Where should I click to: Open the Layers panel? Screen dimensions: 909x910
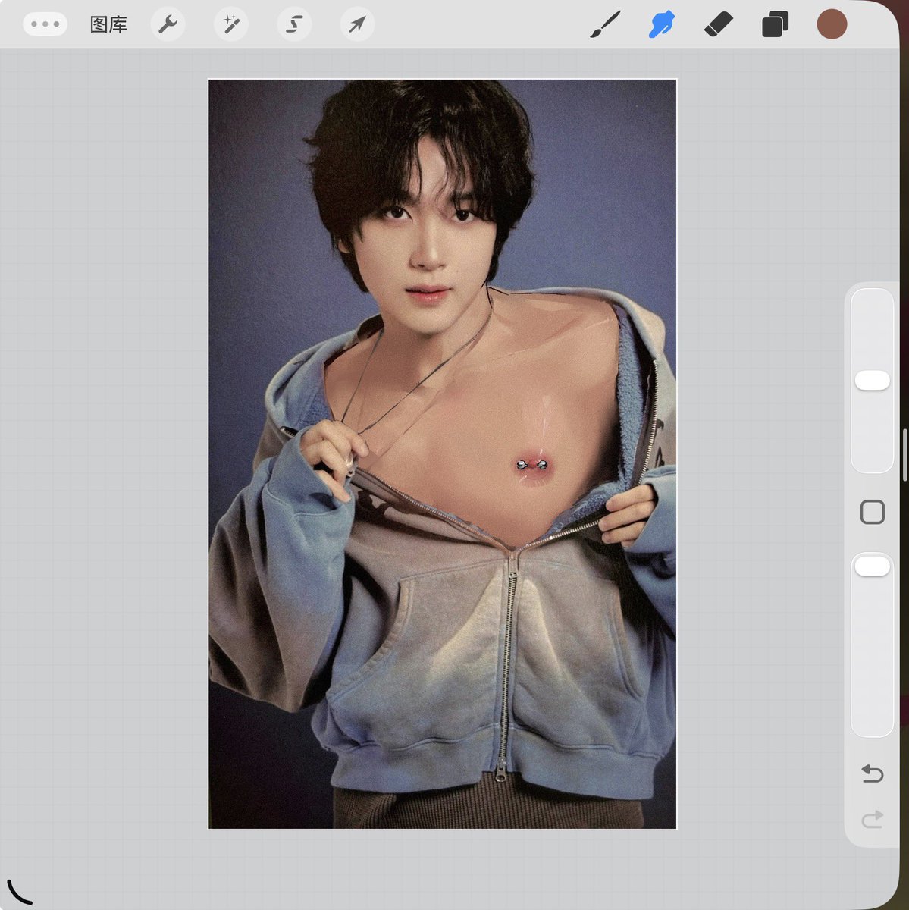coord(775,24)
